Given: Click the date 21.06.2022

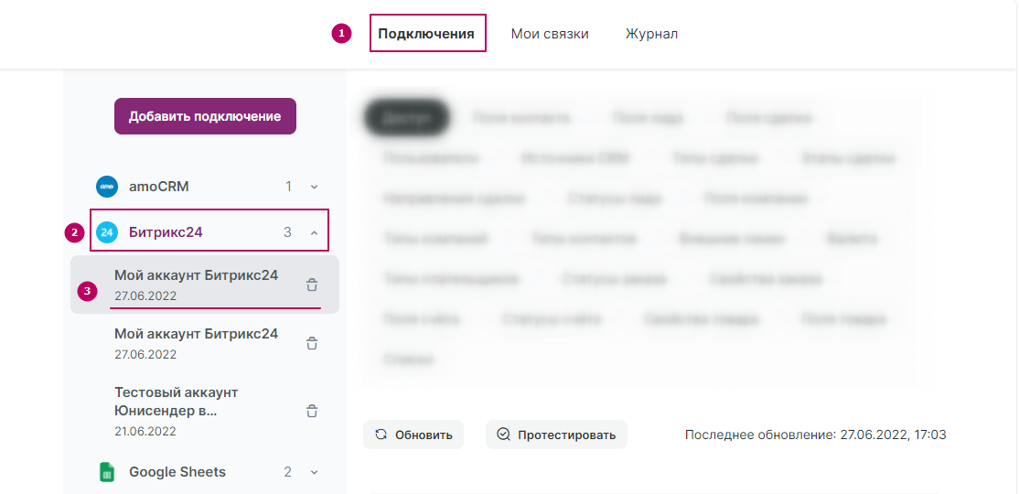Looking at the screenshot, I should pyautogui.click(x=145, y=431).
